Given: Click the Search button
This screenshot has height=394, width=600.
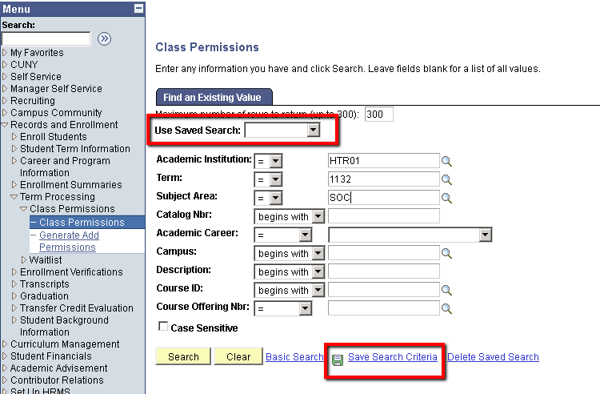Looking at the screenshot, I should point(183,356).
